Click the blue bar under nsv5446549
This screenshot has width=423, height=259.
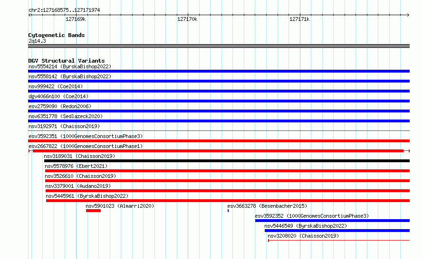337,231
